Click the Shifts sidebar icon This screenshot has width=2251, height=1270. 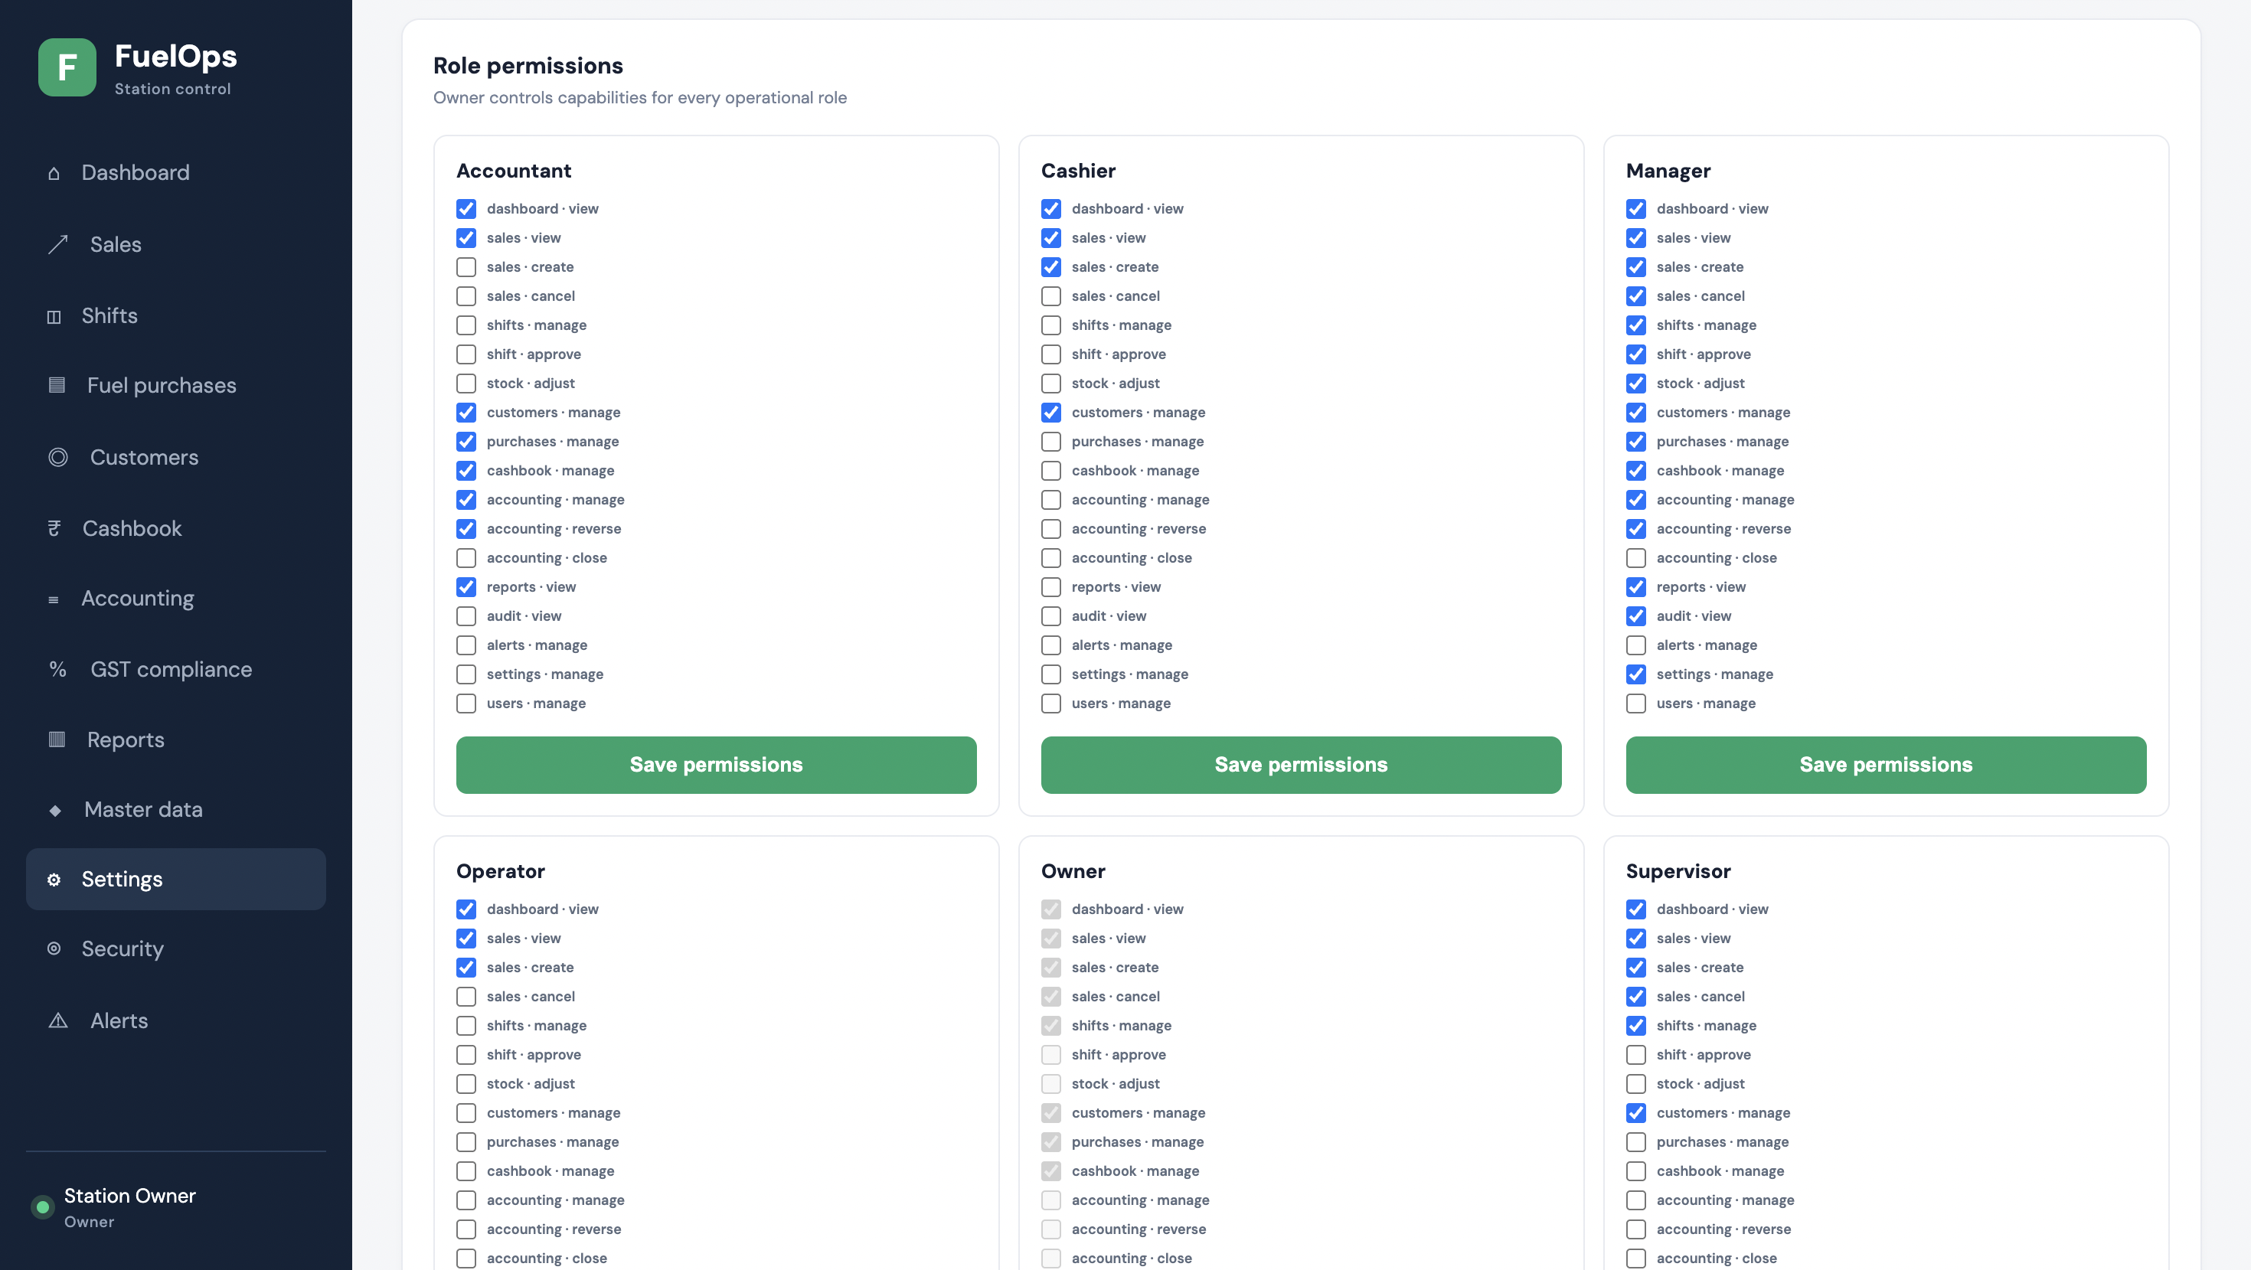[x=54, y=316]
